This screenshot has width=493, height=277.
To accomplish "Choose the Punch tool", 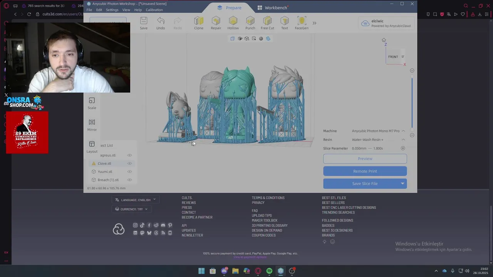I will [x=250, y=23].
